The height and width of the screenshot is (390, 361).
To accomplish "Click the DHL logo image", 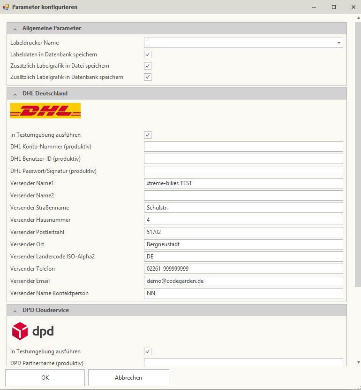I will [45, 110].
